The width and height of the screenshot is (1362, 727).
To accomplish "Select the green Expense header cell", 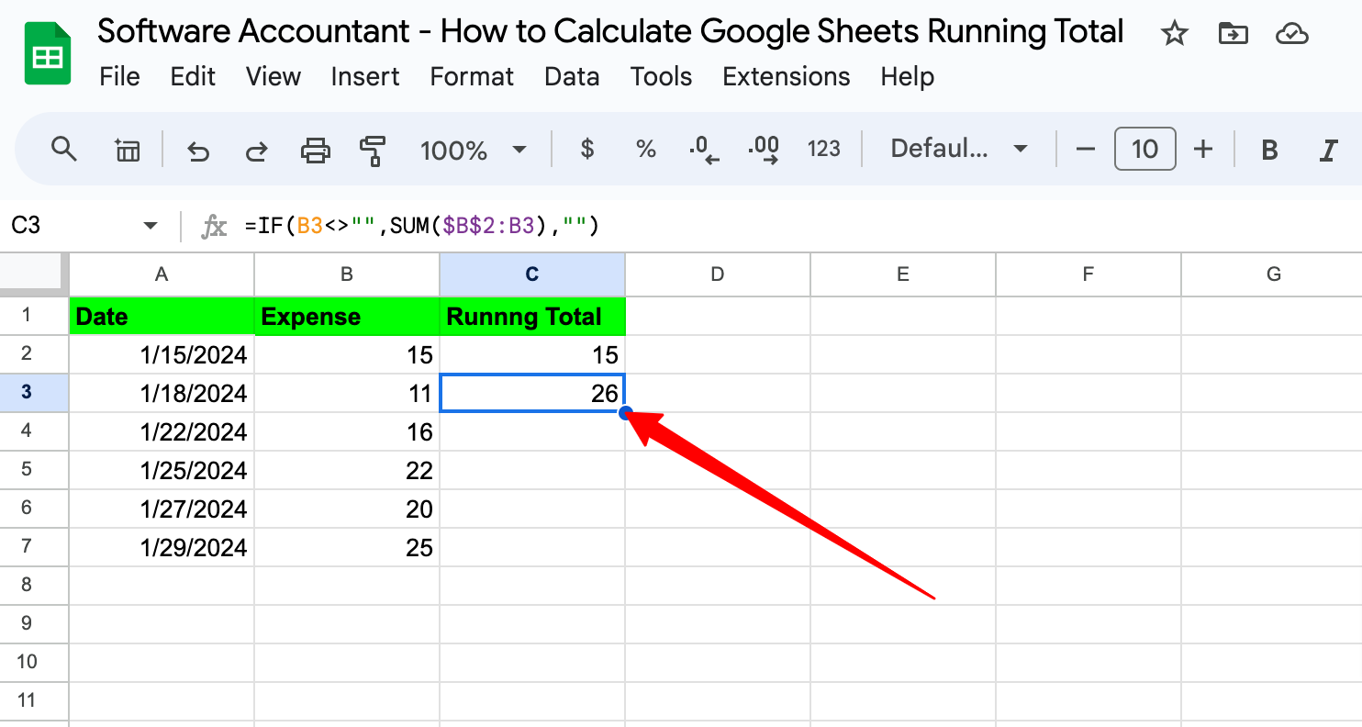I will 347,317.
